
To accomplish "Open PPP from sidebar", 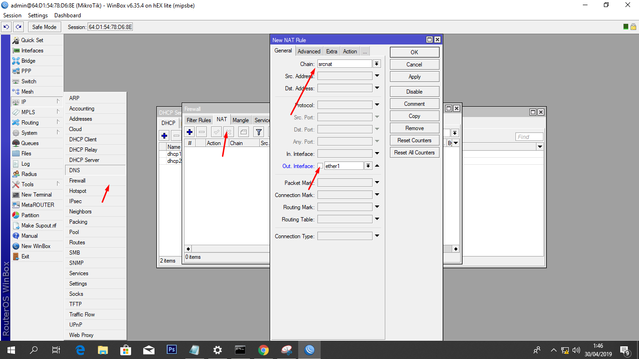I will [37, 71].
